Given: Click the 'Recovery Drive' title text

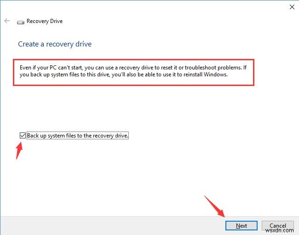Looking at the screenshot, I should coord(45,21).
